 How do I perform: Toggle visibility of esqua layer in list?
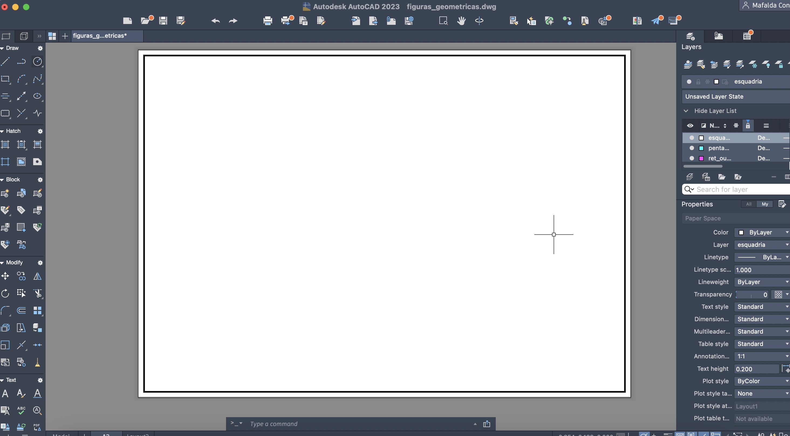(692, 138)
